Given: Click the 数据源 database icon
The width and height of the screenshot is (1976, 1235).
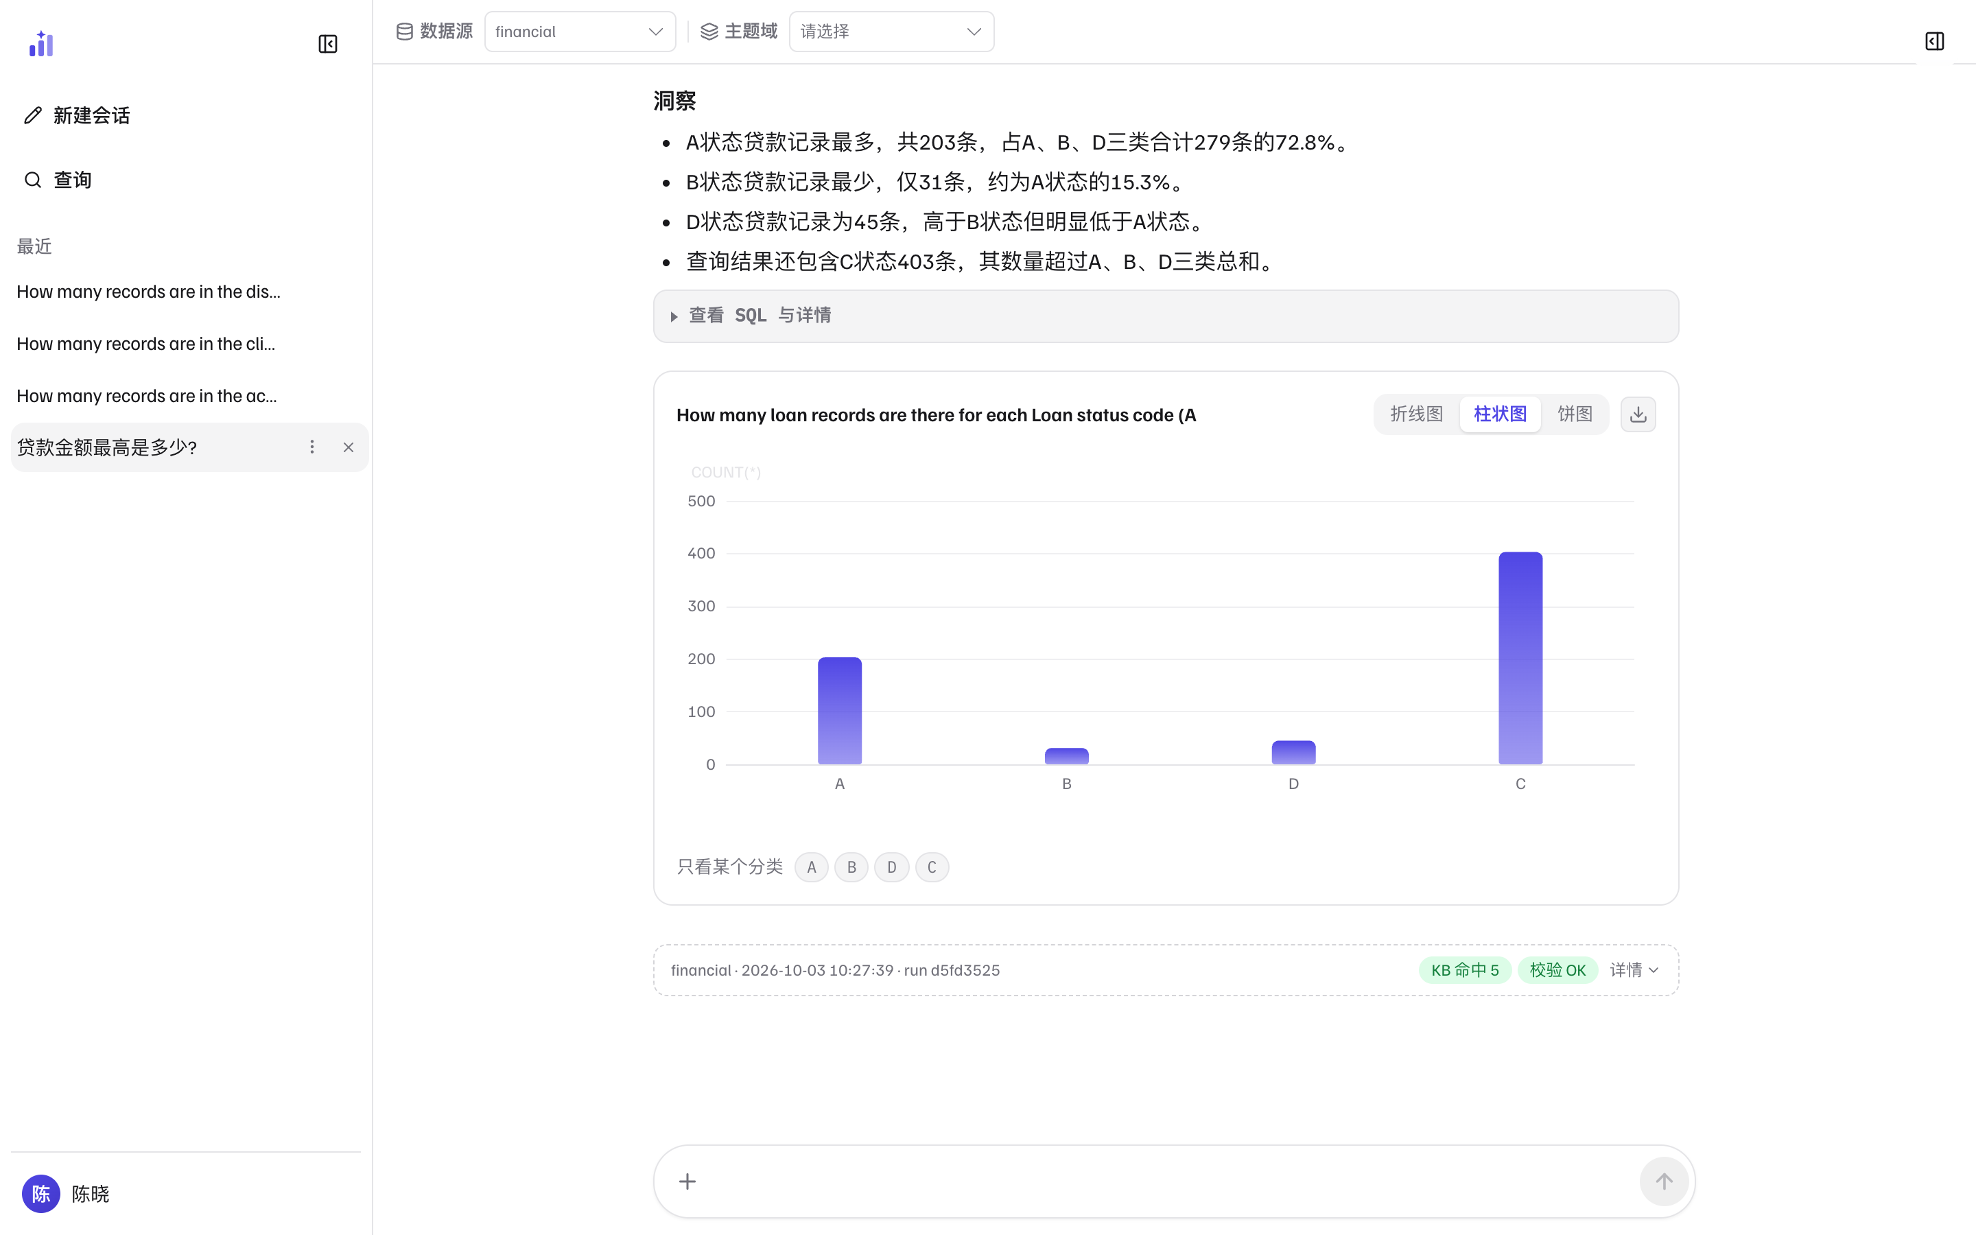Looking at the screenshot, I should pos(404,32).
